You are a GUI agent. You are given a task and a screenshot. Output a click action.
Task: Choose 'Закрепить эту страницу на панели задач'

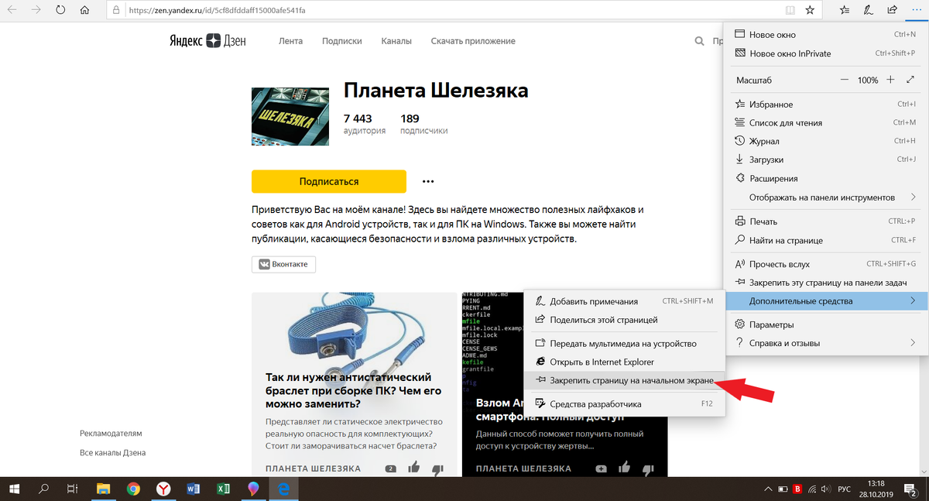[x=825, y=283]
